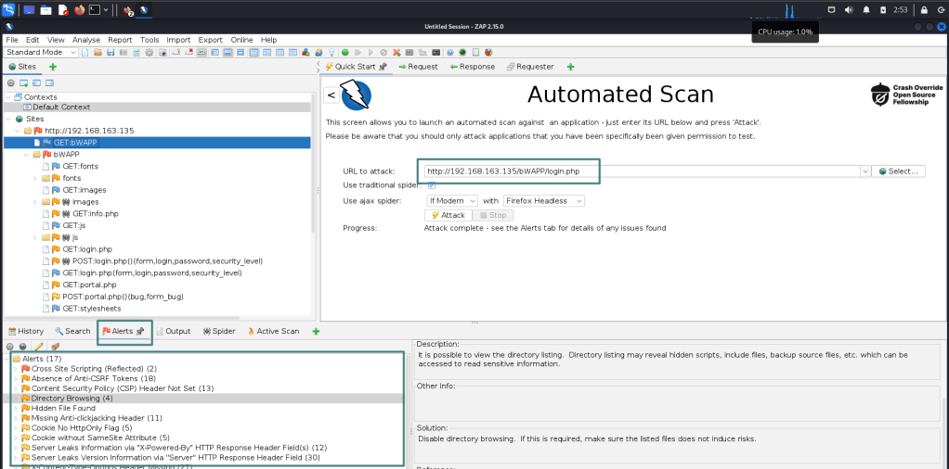Image resolution: width=949 pixels, height=469 pixels.
Task: Open the 'If Modern' ajax spider dropdown
Action: [451, 200]
